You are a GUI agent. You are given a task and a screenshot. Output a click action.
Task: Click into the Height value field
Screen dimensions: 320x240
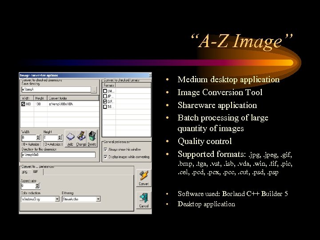(x=50, y=138)
